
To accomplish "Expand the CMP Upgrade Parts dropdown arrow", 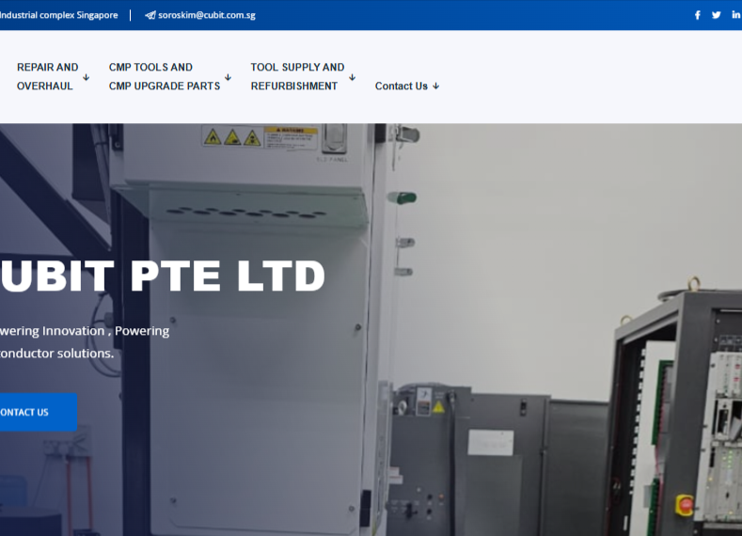I will pyautogui.click(x=229, y=77).
